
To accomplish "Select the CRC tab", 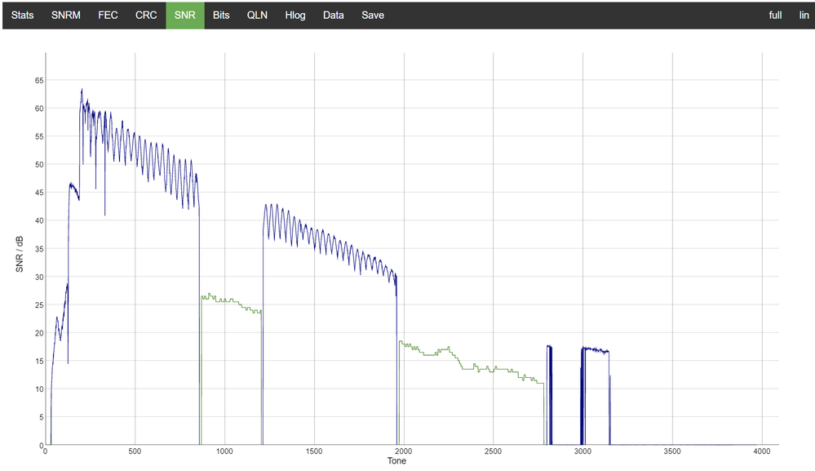I will point(146,15).
